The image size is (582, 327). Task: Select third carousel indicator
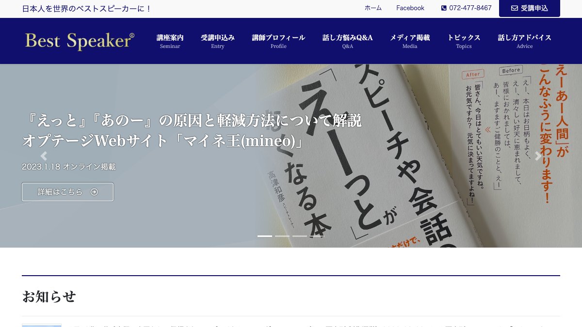[300, 236]
